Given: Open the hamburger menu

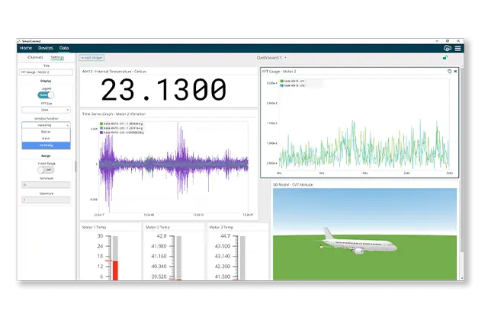Looking at the screenshot, I should point(457,48).
